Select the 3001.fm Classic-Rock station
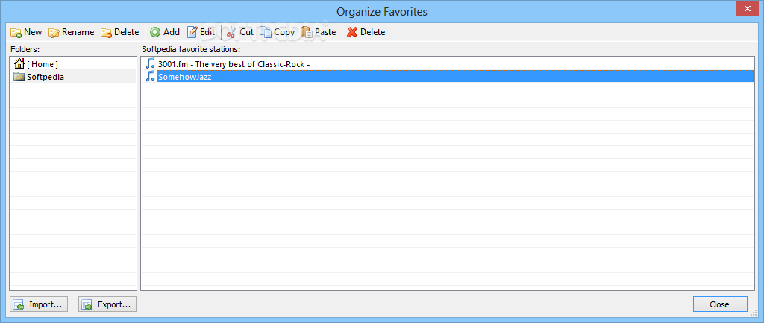Screen dimensions: 764x323 click(448, 64)
